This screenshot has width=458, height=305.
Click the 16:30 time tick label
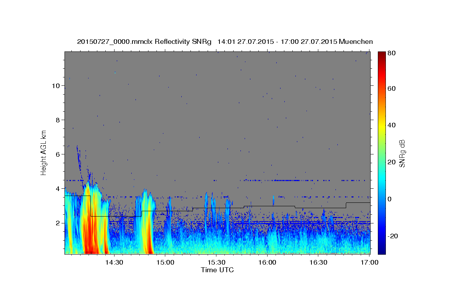pyautogui.click(x=318, y=262)
